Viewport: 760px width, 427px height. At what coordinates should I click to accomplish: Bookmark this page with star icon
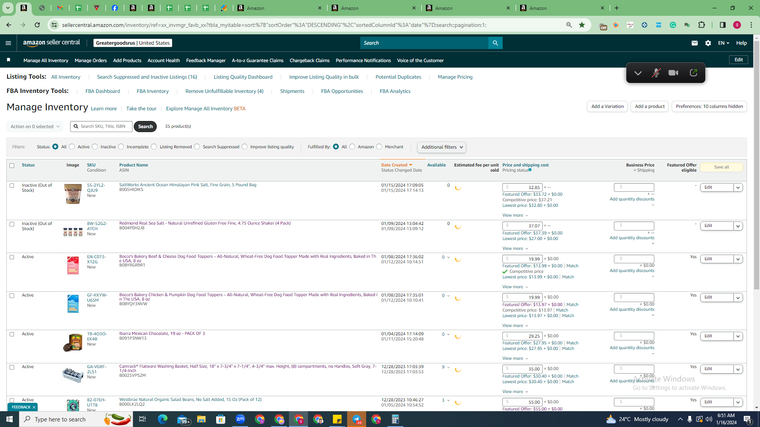[582, 25]
